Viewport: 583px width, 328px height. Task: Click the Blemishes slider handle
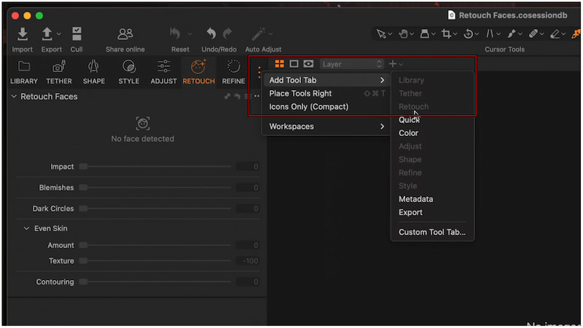point(83,188)
